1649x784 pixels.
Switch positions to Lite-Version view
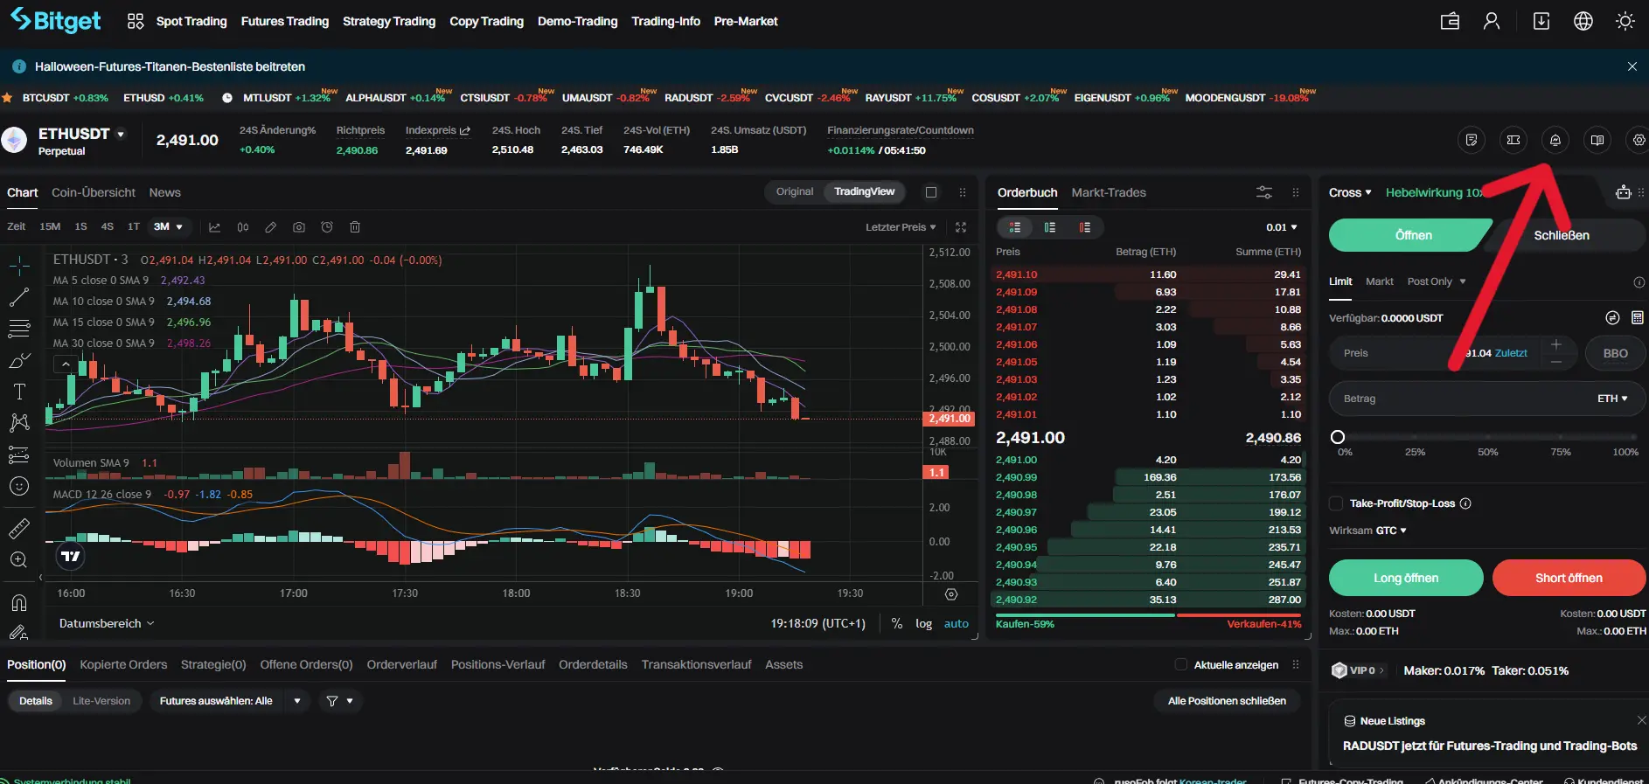101,701
